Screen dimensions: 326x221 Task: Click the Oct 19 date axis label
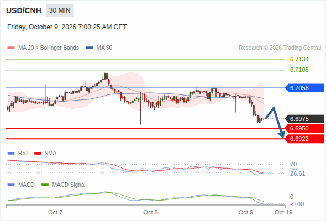[283, 212]
